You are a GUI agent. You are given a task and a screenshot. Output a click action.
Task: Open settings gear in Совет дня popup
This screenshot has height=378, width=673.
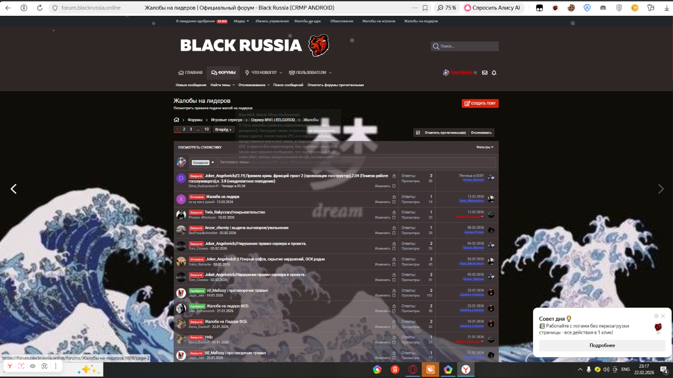point(656,316)
